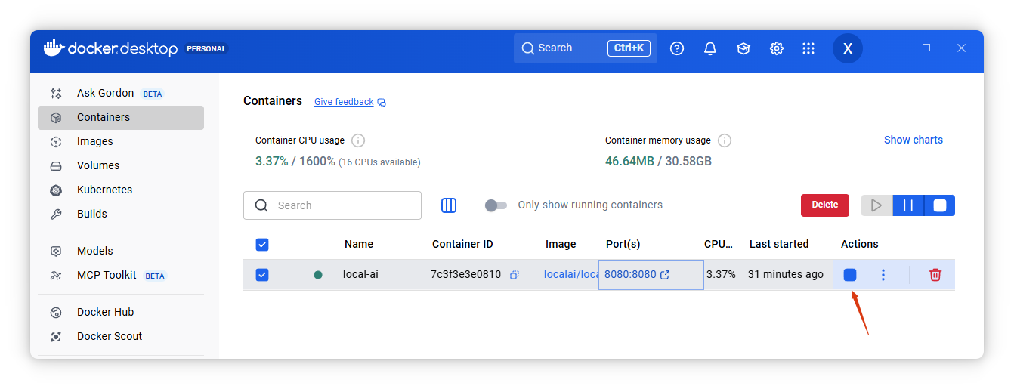Stop the local-ai container

coord(850,275)
